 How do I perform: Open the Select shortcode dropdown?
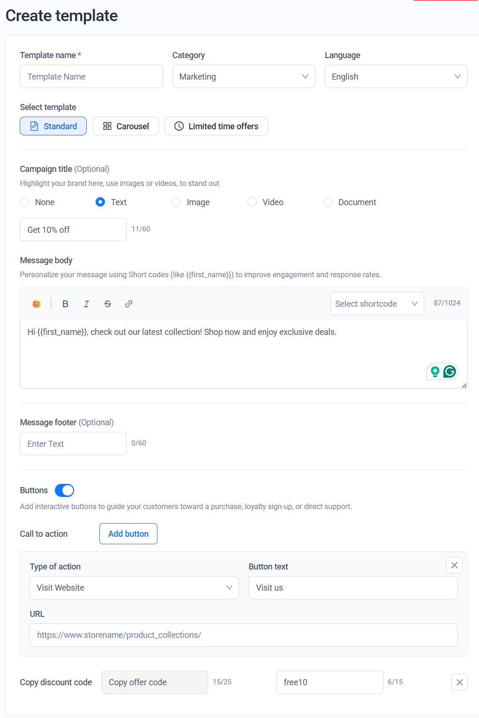(x=376, y=304)
